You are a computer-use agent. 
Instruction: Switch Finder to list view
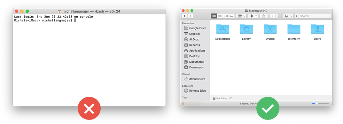(220, 16)
